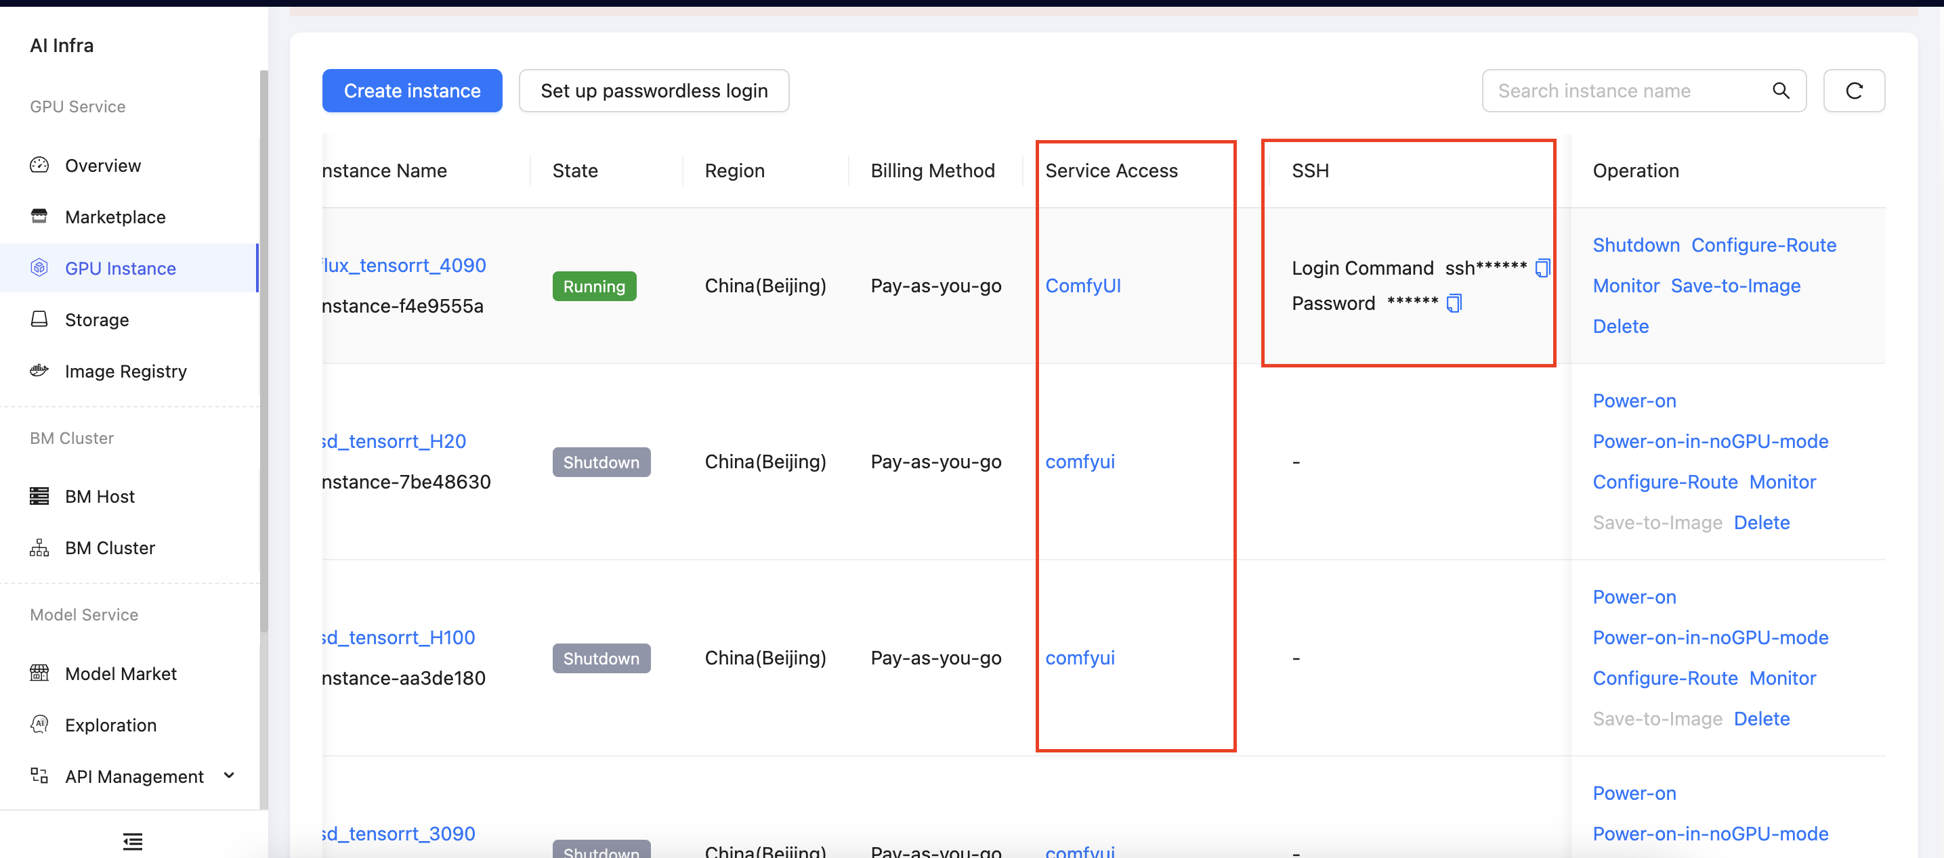Click the API Management icon
1944x858 pixels.
39,775
